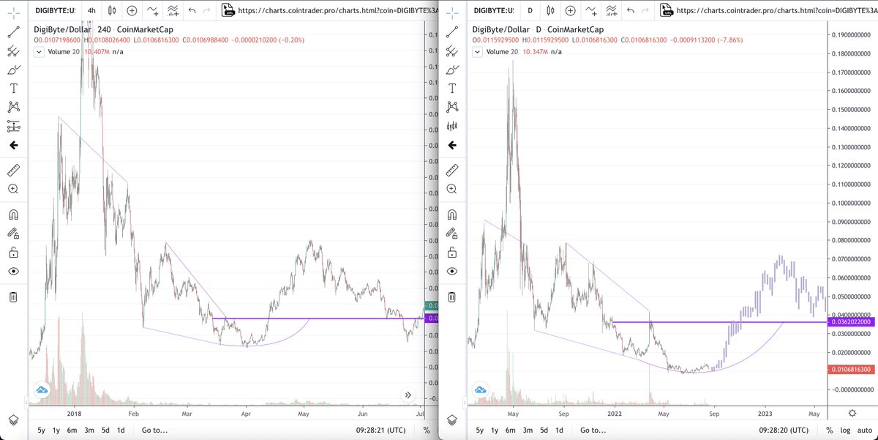Click compare/add symbol plus in left chart
The image size is (878, 440).
tap(132, 11)
